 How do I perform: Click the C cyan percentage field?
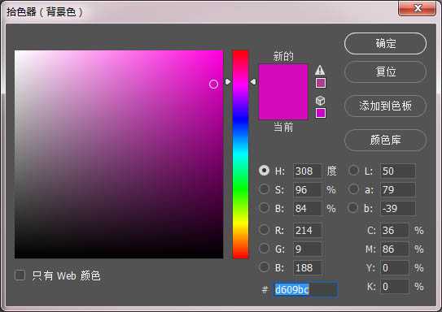point(395,230)
